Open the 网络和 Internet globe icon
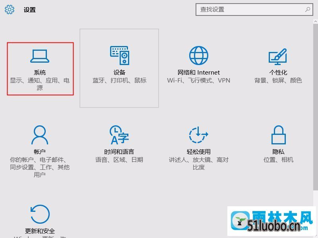 click(x=198, y=56)
